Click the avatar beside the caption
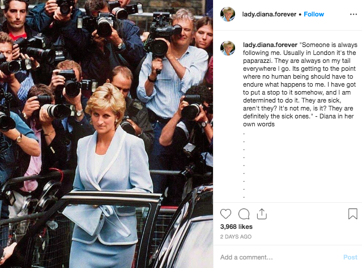 [x=228, y=48]
